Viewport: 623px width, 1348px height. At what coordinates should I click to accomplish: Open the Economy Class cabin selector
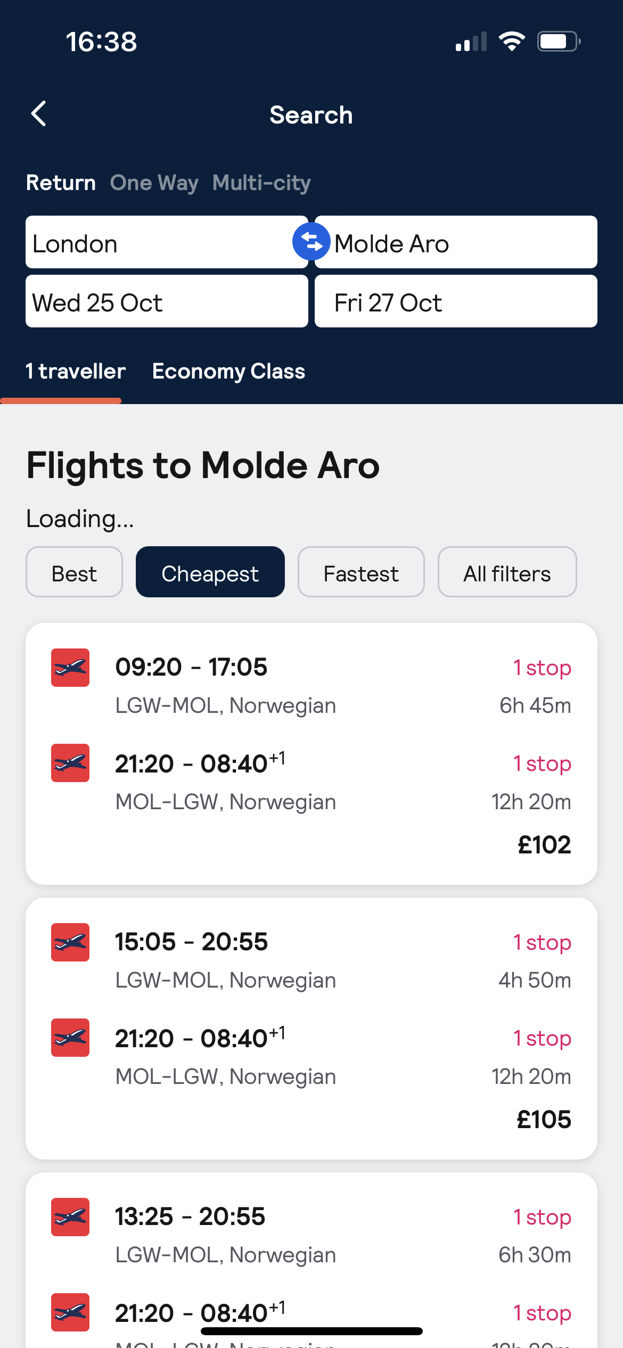point(229,371)
